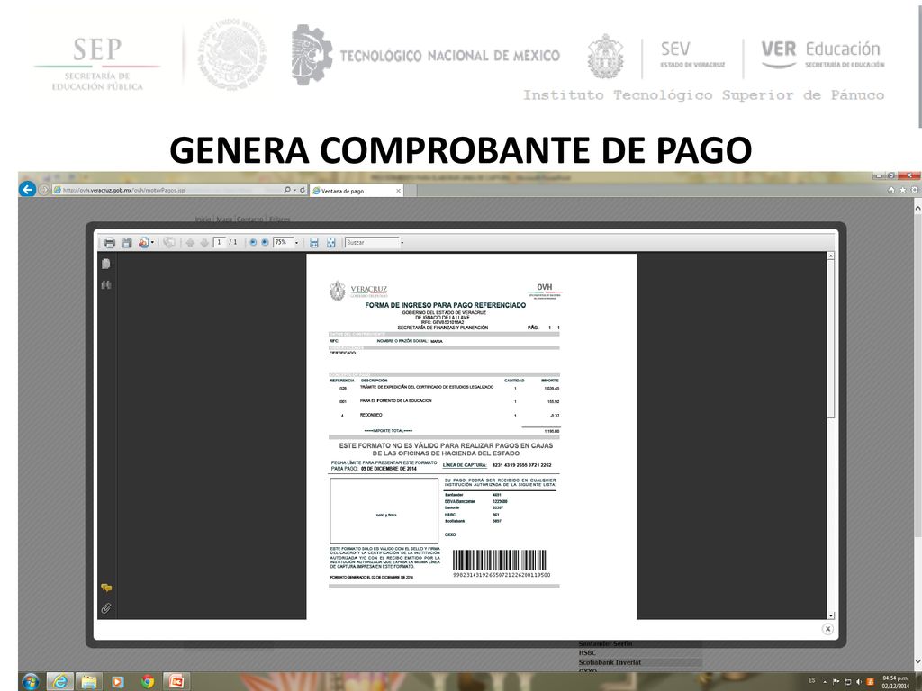Open the page thumbnails panel icon

106,264
